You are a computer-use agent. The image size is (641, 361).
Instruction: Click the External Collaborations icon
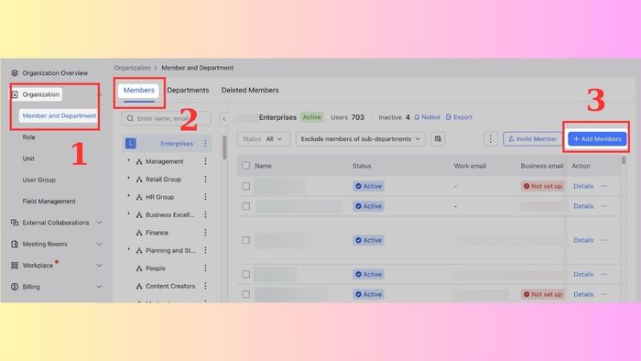(x=15, y=223)
